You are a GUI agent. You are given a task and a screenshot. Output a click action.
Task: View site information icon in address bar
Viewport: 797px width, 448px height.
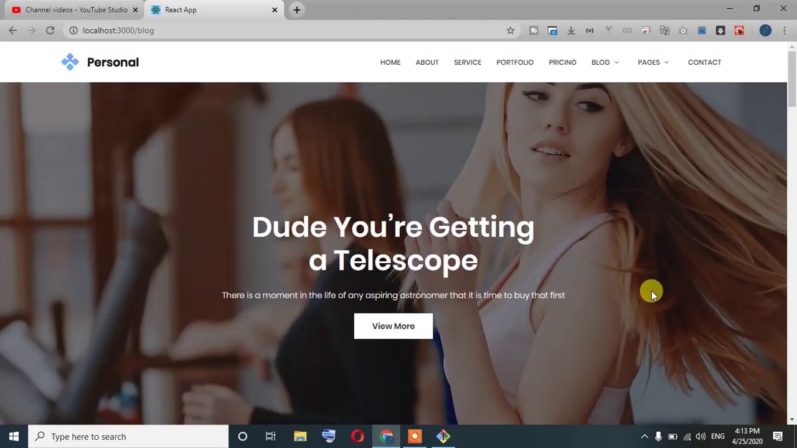(73, 30)
